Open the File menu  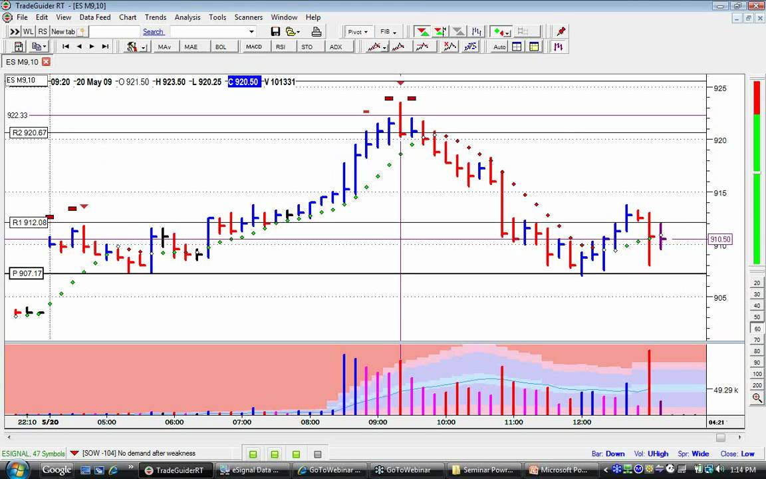(x=22, y=17)
